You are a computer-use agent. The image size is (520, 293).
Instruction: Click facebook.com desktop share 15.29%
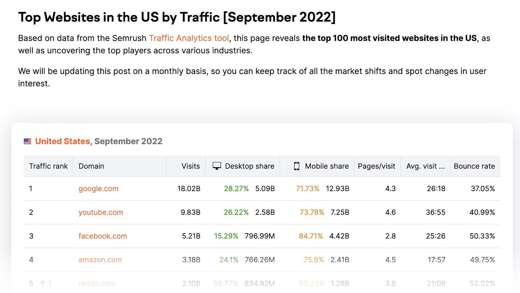pyautogui.click(x=226, y=236)
